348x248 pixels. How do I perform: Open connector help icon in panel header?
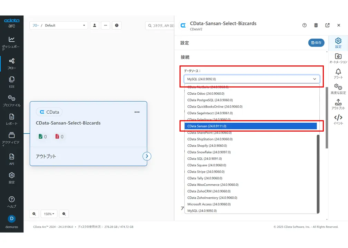tap(304, 25)
